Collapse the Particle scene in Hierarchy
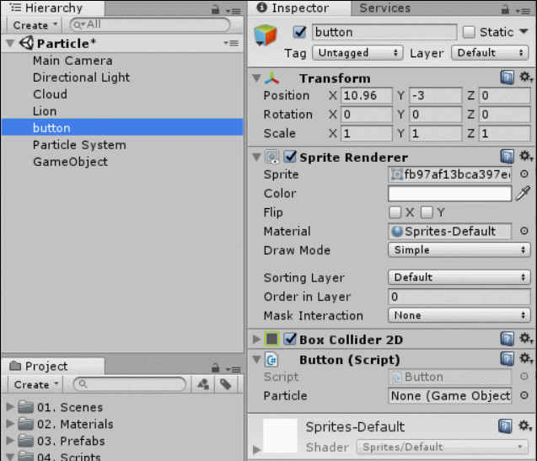The width and height of the screenshot is (537, 461). 10,43
